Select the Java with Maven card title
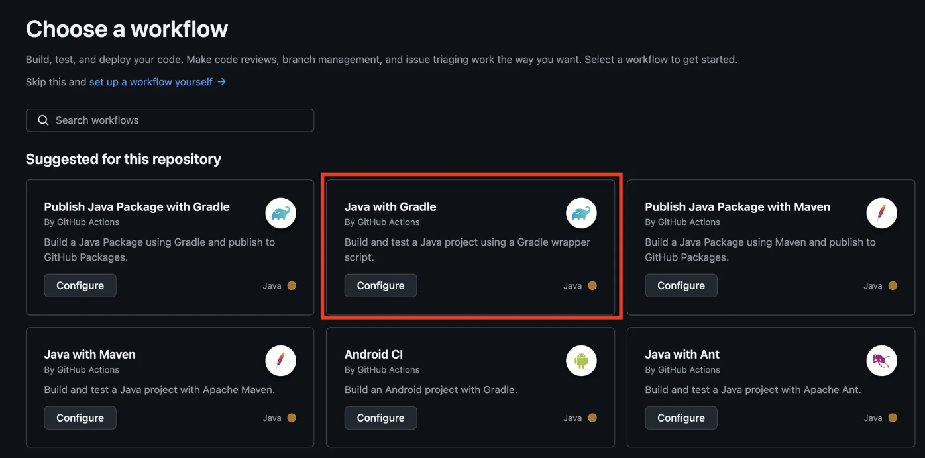 pyautogui.click(x=89, y=354)
